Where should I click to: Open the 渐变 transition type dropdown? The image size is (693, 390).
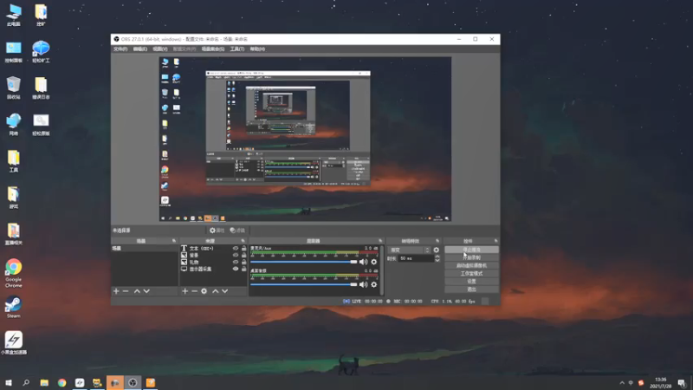409,250
